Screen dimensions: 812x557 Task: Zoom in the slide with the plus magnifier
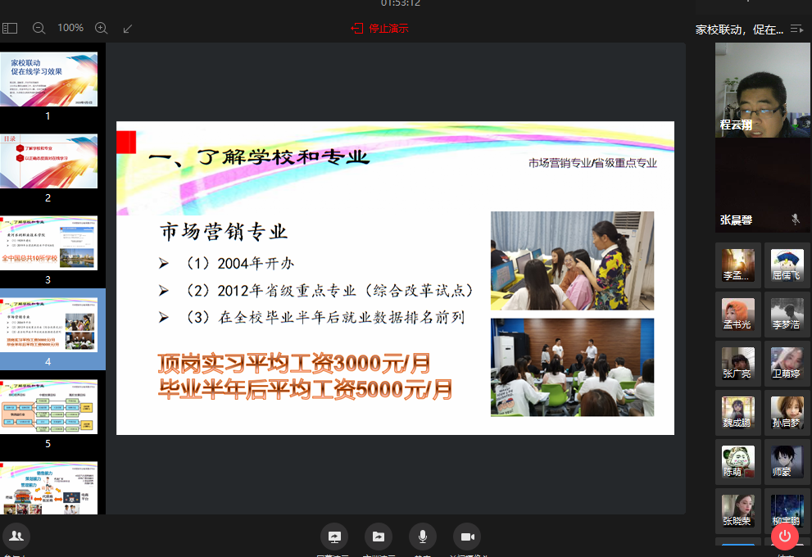102,28
